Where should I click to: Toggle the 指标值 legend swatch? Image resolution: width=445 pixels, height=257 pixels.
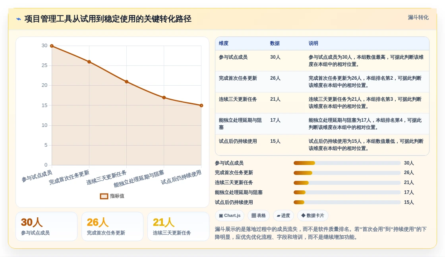[x=104, y=196]
